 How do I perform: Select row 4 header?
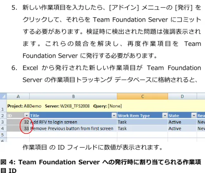[3, 129]
